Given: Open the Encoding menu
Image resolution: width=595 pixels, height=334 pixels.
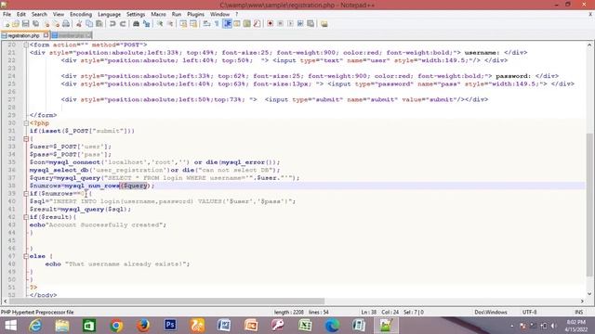Looking at the screenshot, I should (x=81, y=15).
